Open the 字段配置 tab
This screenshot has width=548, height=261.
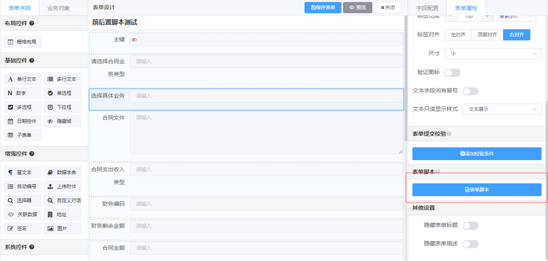click(x=427, y=8)
